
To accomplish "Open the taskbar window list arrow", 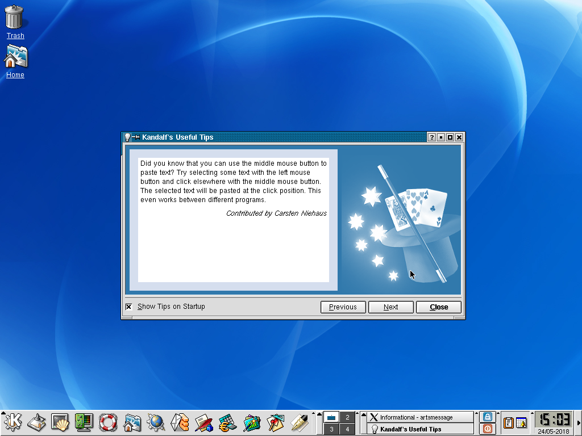I will 363,422.
